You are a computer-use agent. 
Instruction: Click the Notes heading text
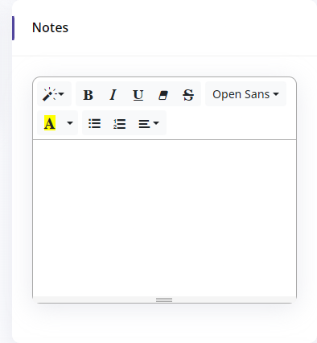click(50, 27)
